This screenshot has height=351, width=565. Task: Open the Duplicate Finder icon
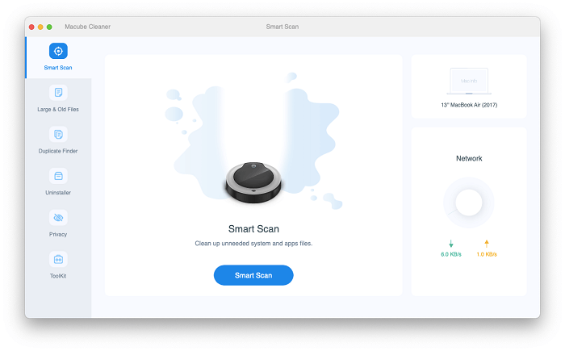(x=58, y=135)
